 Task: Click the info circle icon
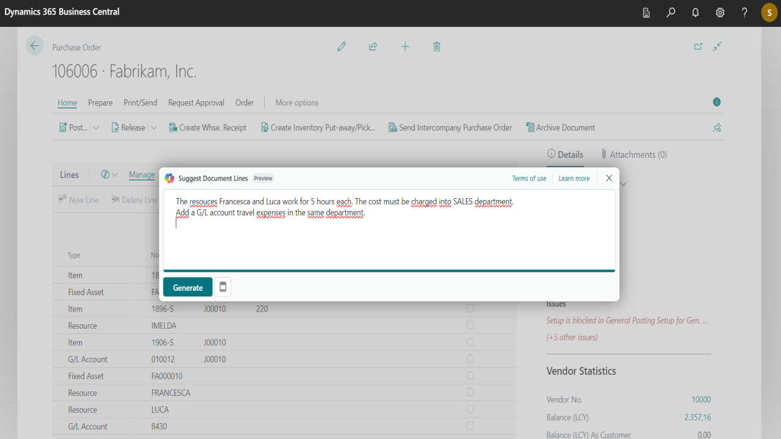(x=717, y=102)
